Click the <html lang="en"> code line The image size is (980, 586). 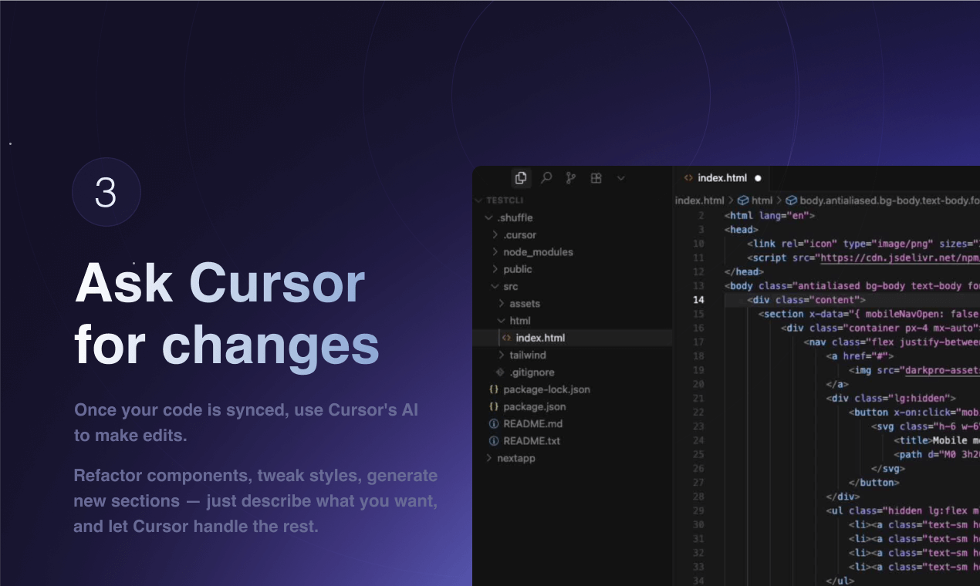point(769,216)
